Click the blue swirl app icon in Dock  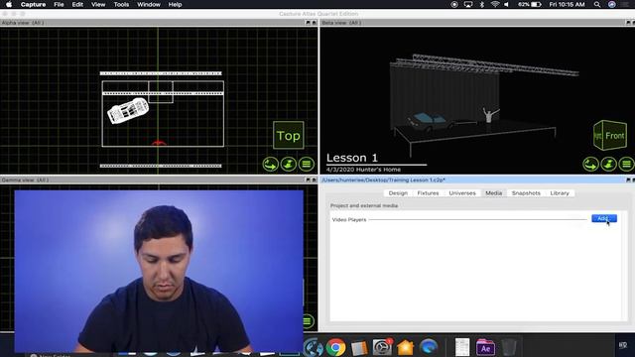(429, 347)
